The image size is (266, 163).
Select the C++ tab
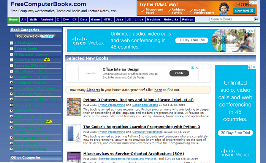tap(66, 19)
